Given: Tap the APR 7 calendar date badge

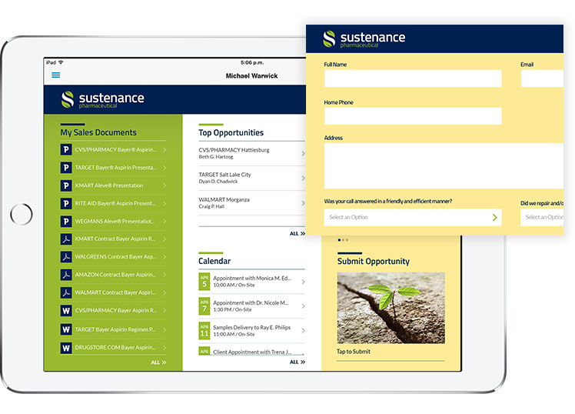Looking at the screenshot, I should [x=204, y=306].
